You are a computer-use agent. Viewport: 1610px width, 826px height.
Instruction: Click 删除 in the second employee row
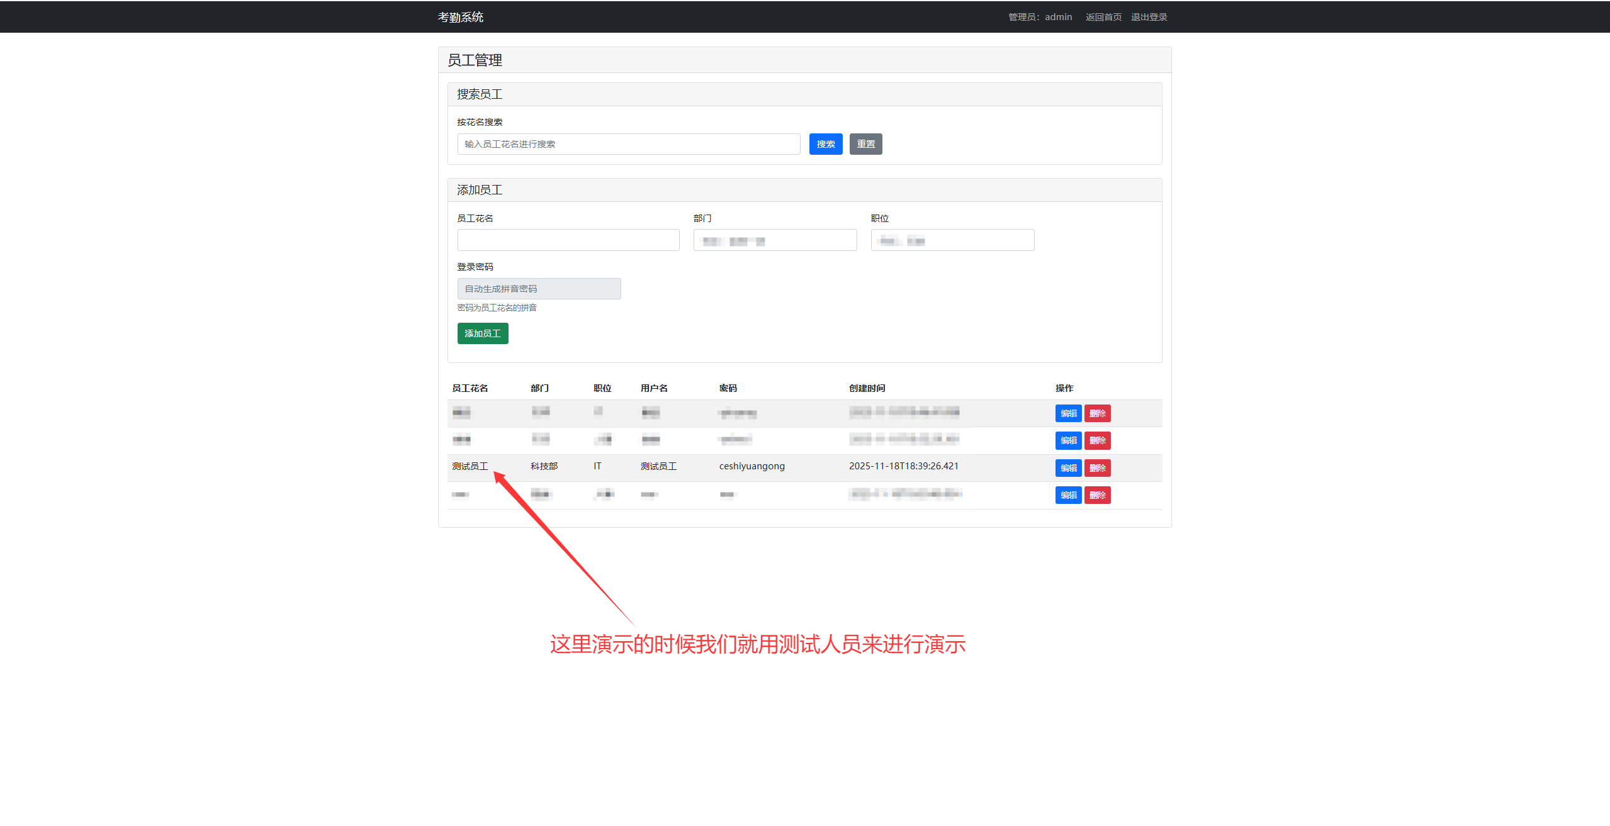coord(1097,440)
